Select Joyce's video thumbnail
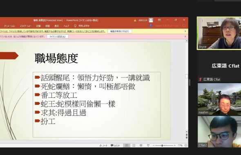The height and width of the screenshot is (155, 241). click(x=219, y=33)
